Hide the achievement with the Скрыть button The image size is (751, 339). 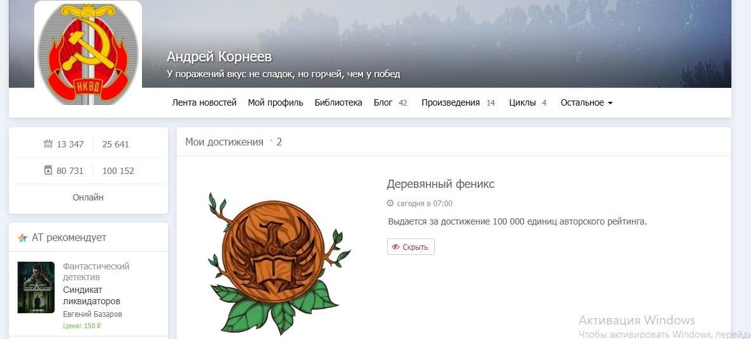coord(411,247)
